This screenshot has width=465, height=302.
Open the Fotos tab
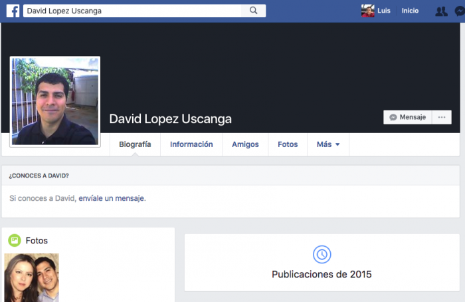(x=288, y=144)
